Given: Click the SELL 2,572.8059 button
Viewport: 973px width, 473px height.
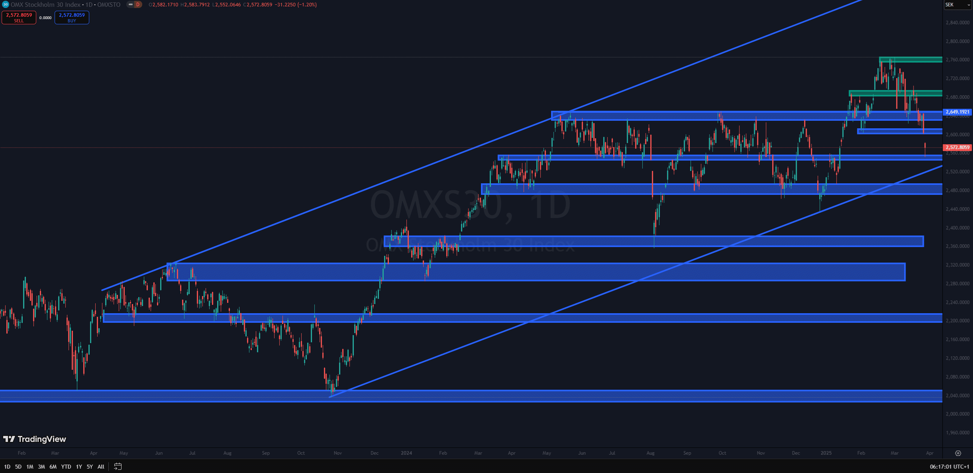Looking at the screenshot, I should 19,17.
